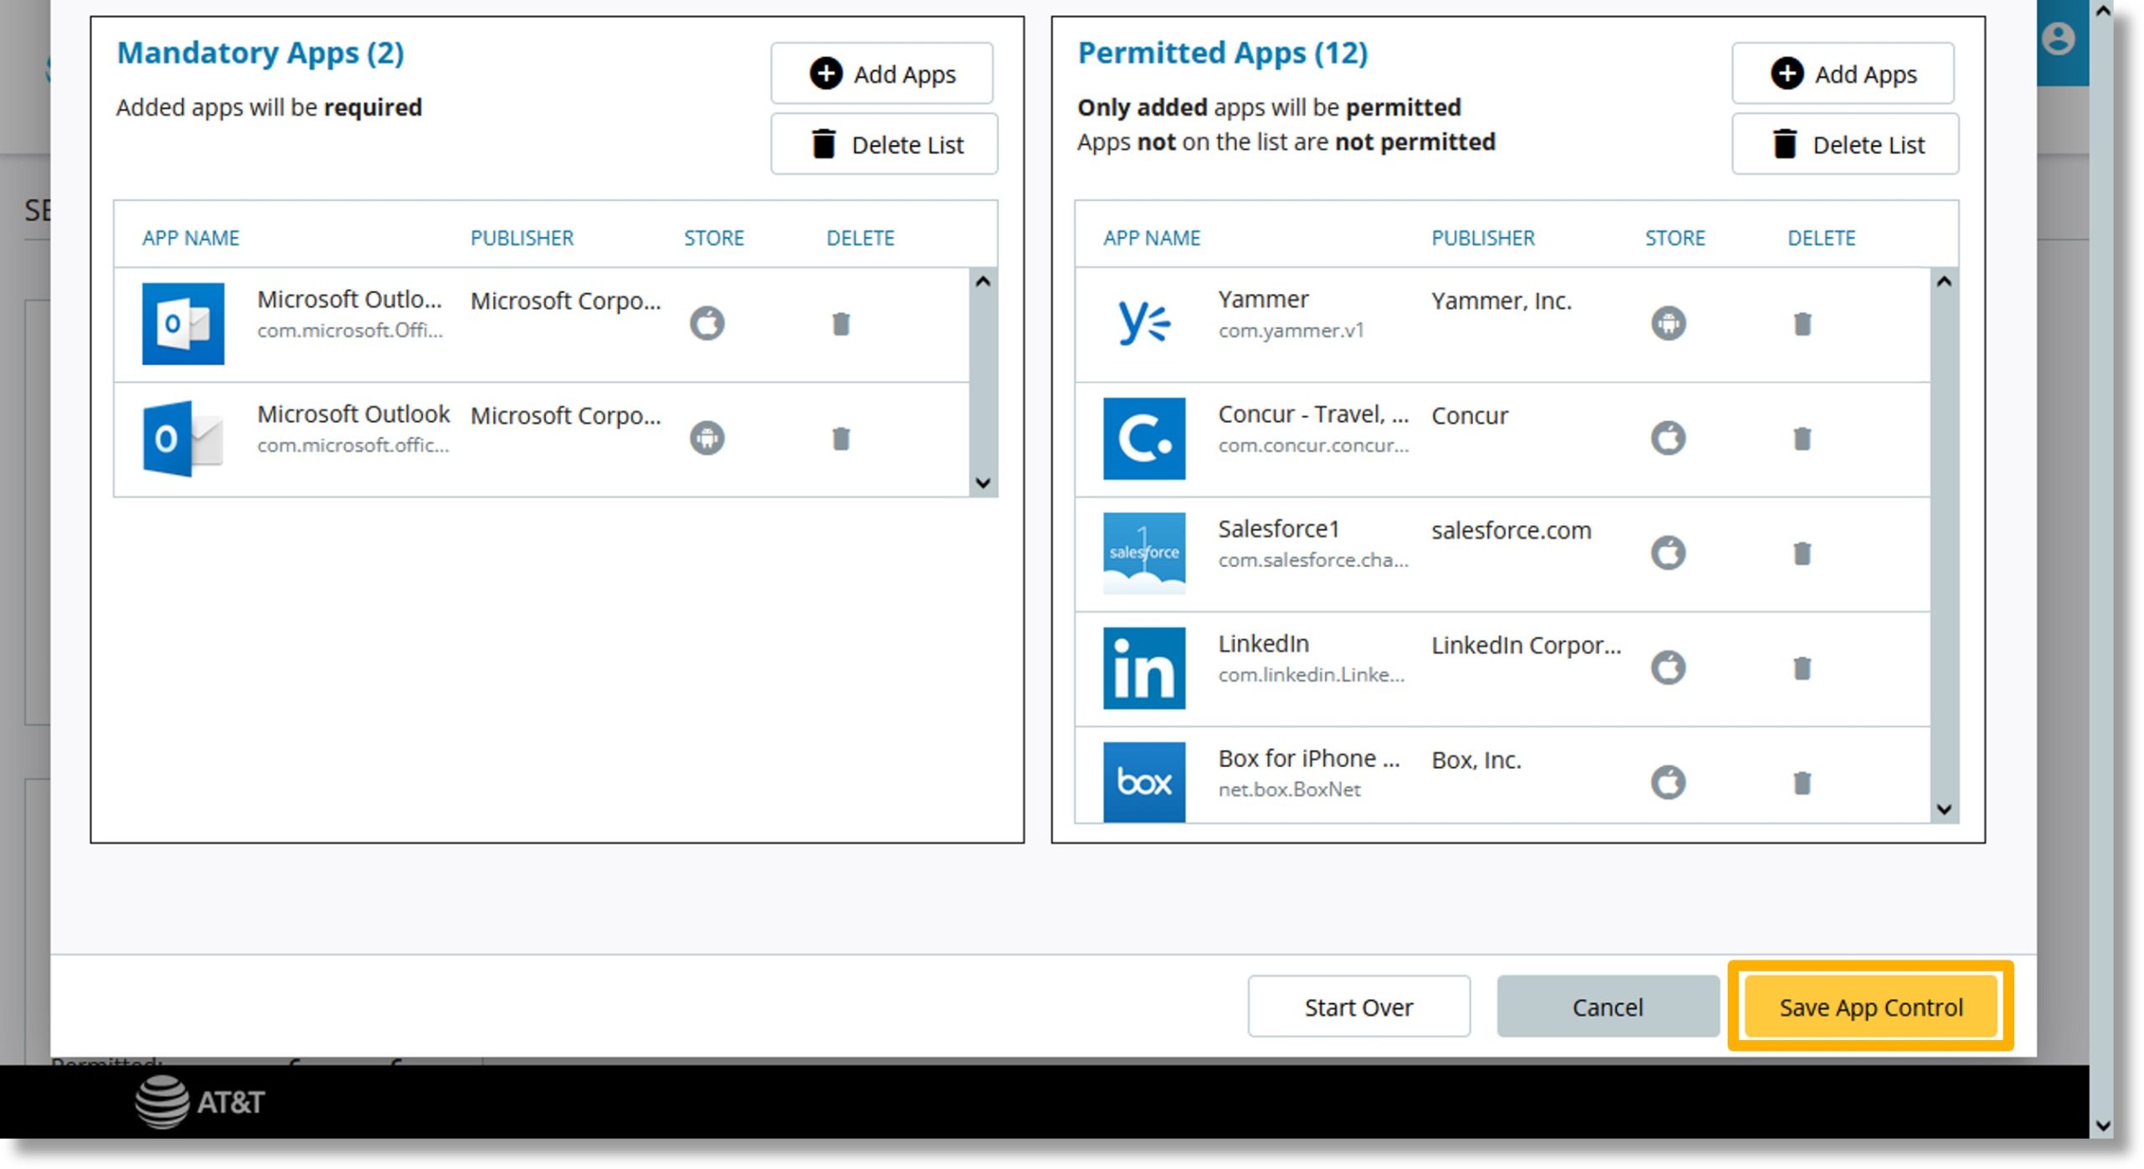The height and width of the screenshot is (1169, 2144).
Task: Click the Android store icon for Yammer
Action: pyautogui.click(x=1668, y=323)
